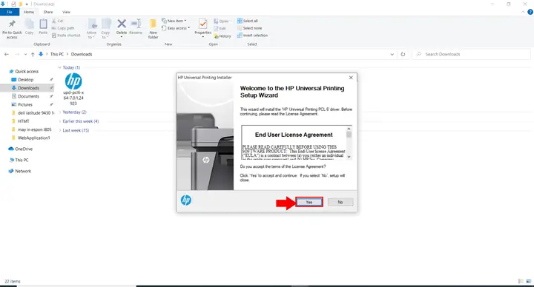The image size is (534, 287).
Task: Go up one folder level
Action: tap(33, 54)
